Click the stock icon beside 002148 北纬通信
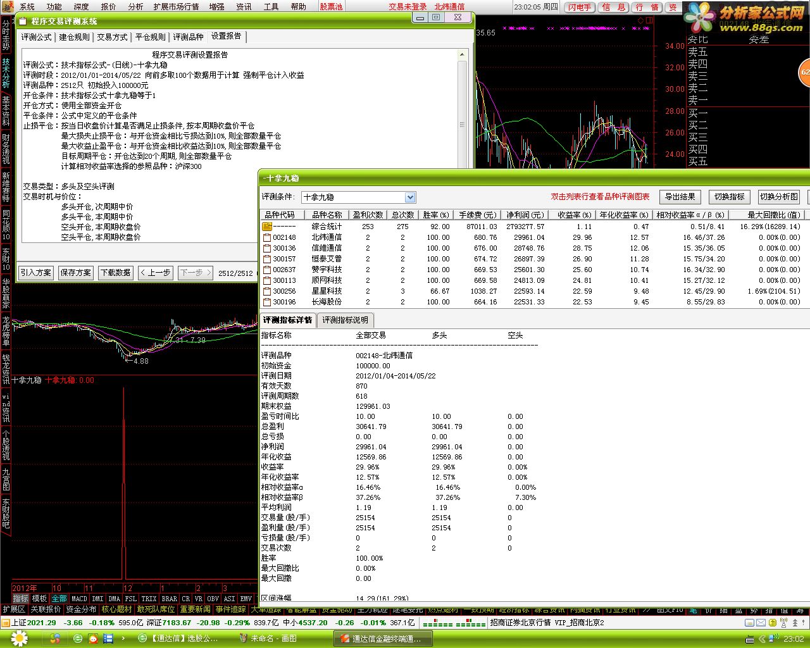Image resolution: width=810 pixels, height=648 pixels. [267, 237]
